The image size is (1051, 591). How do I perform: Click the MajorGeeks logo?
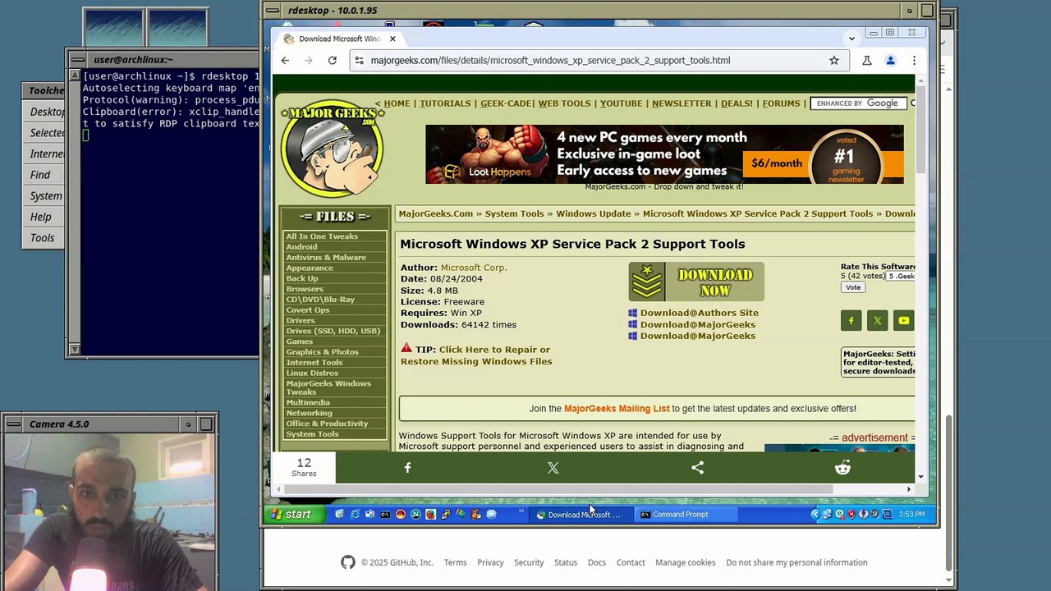333,148
